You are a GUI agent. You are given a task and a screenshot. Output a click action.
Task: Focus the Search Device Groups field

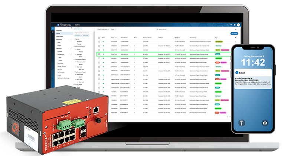click(84, 33)
